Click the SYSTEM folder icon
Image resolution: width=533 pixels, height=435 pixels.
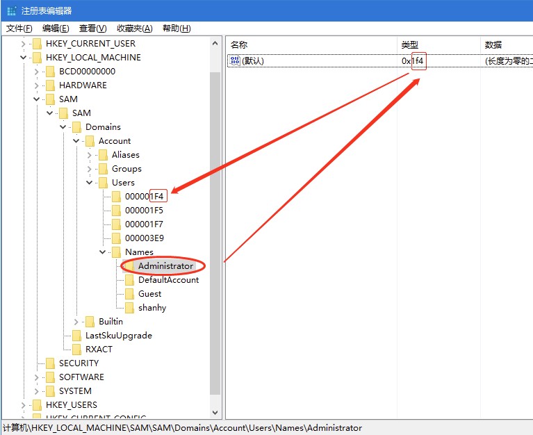pyautogui.click(x=50, y=391)
